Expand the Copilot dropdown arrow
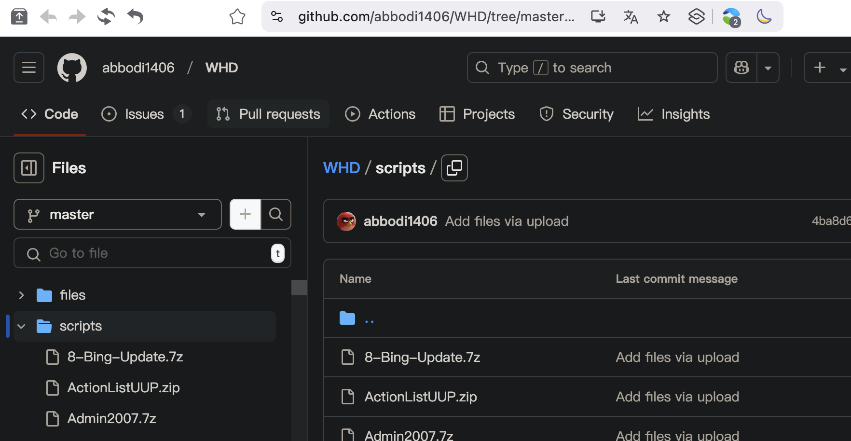 768,68
